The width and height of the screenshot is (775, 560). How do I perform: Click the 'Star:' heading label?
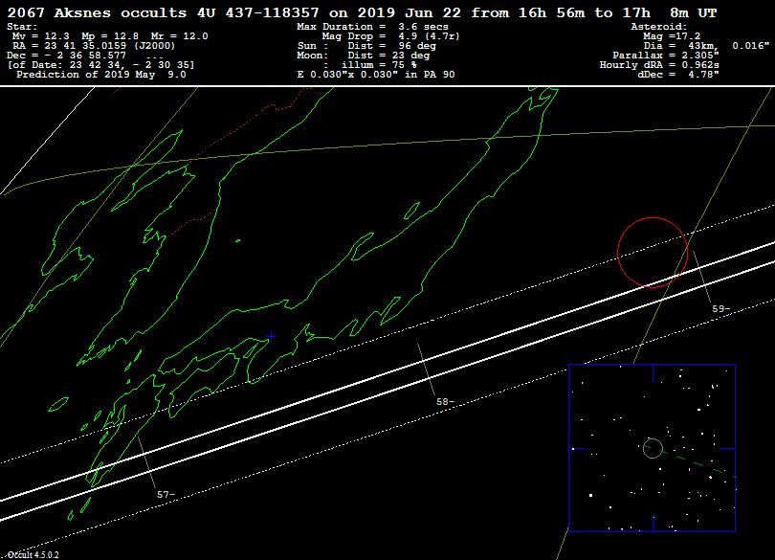(x=22, y=27)
